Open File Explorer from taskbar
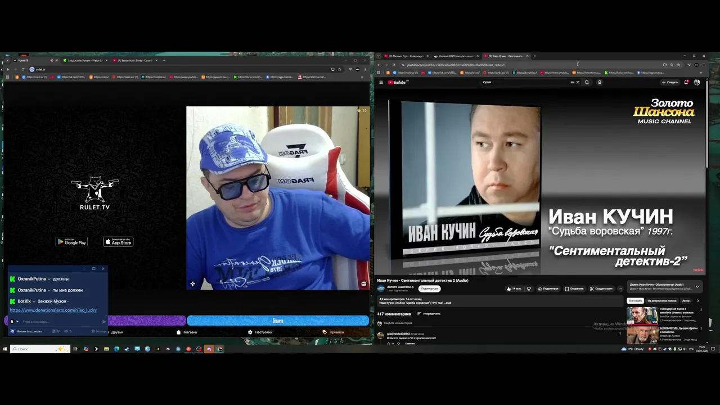The height and width of the screenshot is (405, 720). pos(106,349)
